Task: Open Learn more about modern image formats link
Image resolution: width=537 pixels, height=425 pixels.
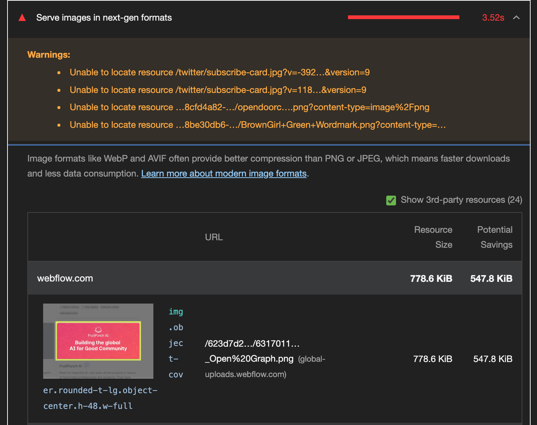Action: click(x=224, y=174)
